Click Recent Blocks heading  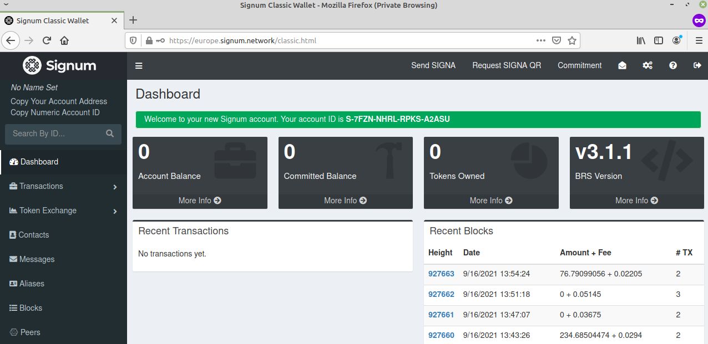tap(461, 231)
